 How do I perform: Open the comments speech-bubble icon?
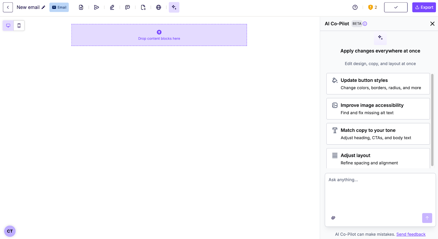click(128, 7)
